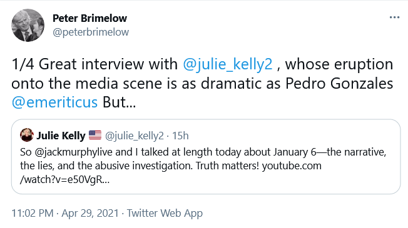Click the Apr 29, 2021 date
Screen dimensions: 408x228
[90, 213]
